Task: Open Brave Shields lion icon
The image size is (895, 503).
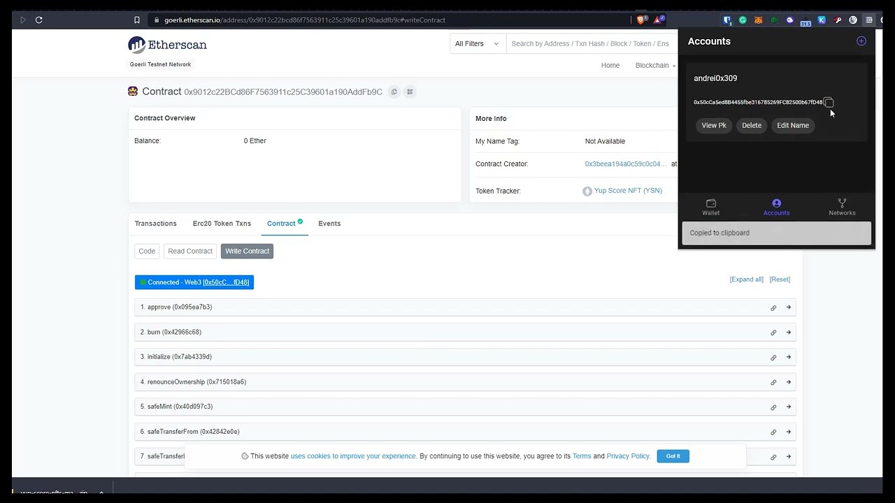Action: [640, 20]
